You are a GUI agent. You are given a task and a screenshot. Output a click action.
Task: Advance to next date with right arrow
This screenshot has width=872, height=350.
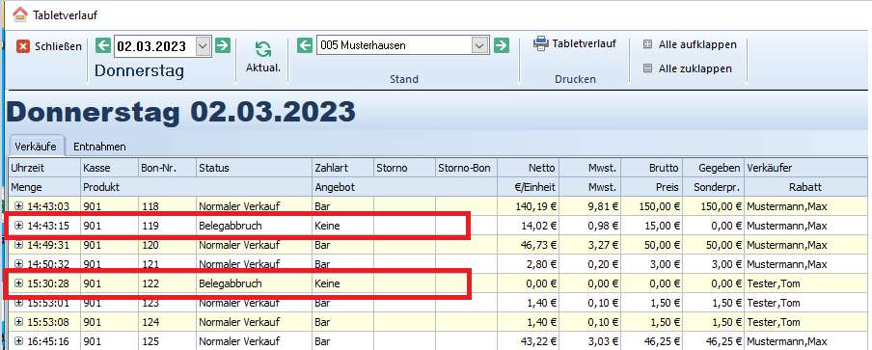(223, 45)
